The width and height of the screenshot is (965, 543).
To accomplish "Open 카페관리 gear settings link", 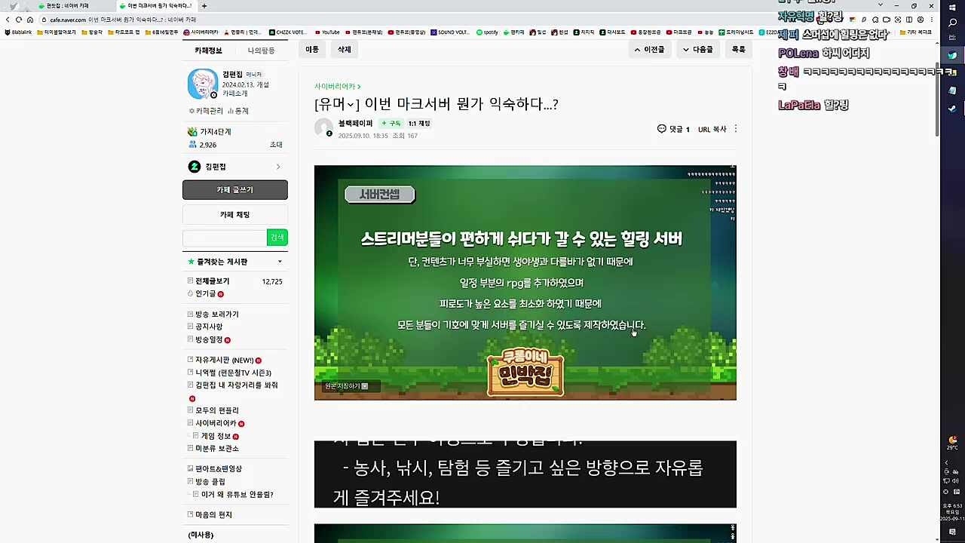I will coord(206,111).
